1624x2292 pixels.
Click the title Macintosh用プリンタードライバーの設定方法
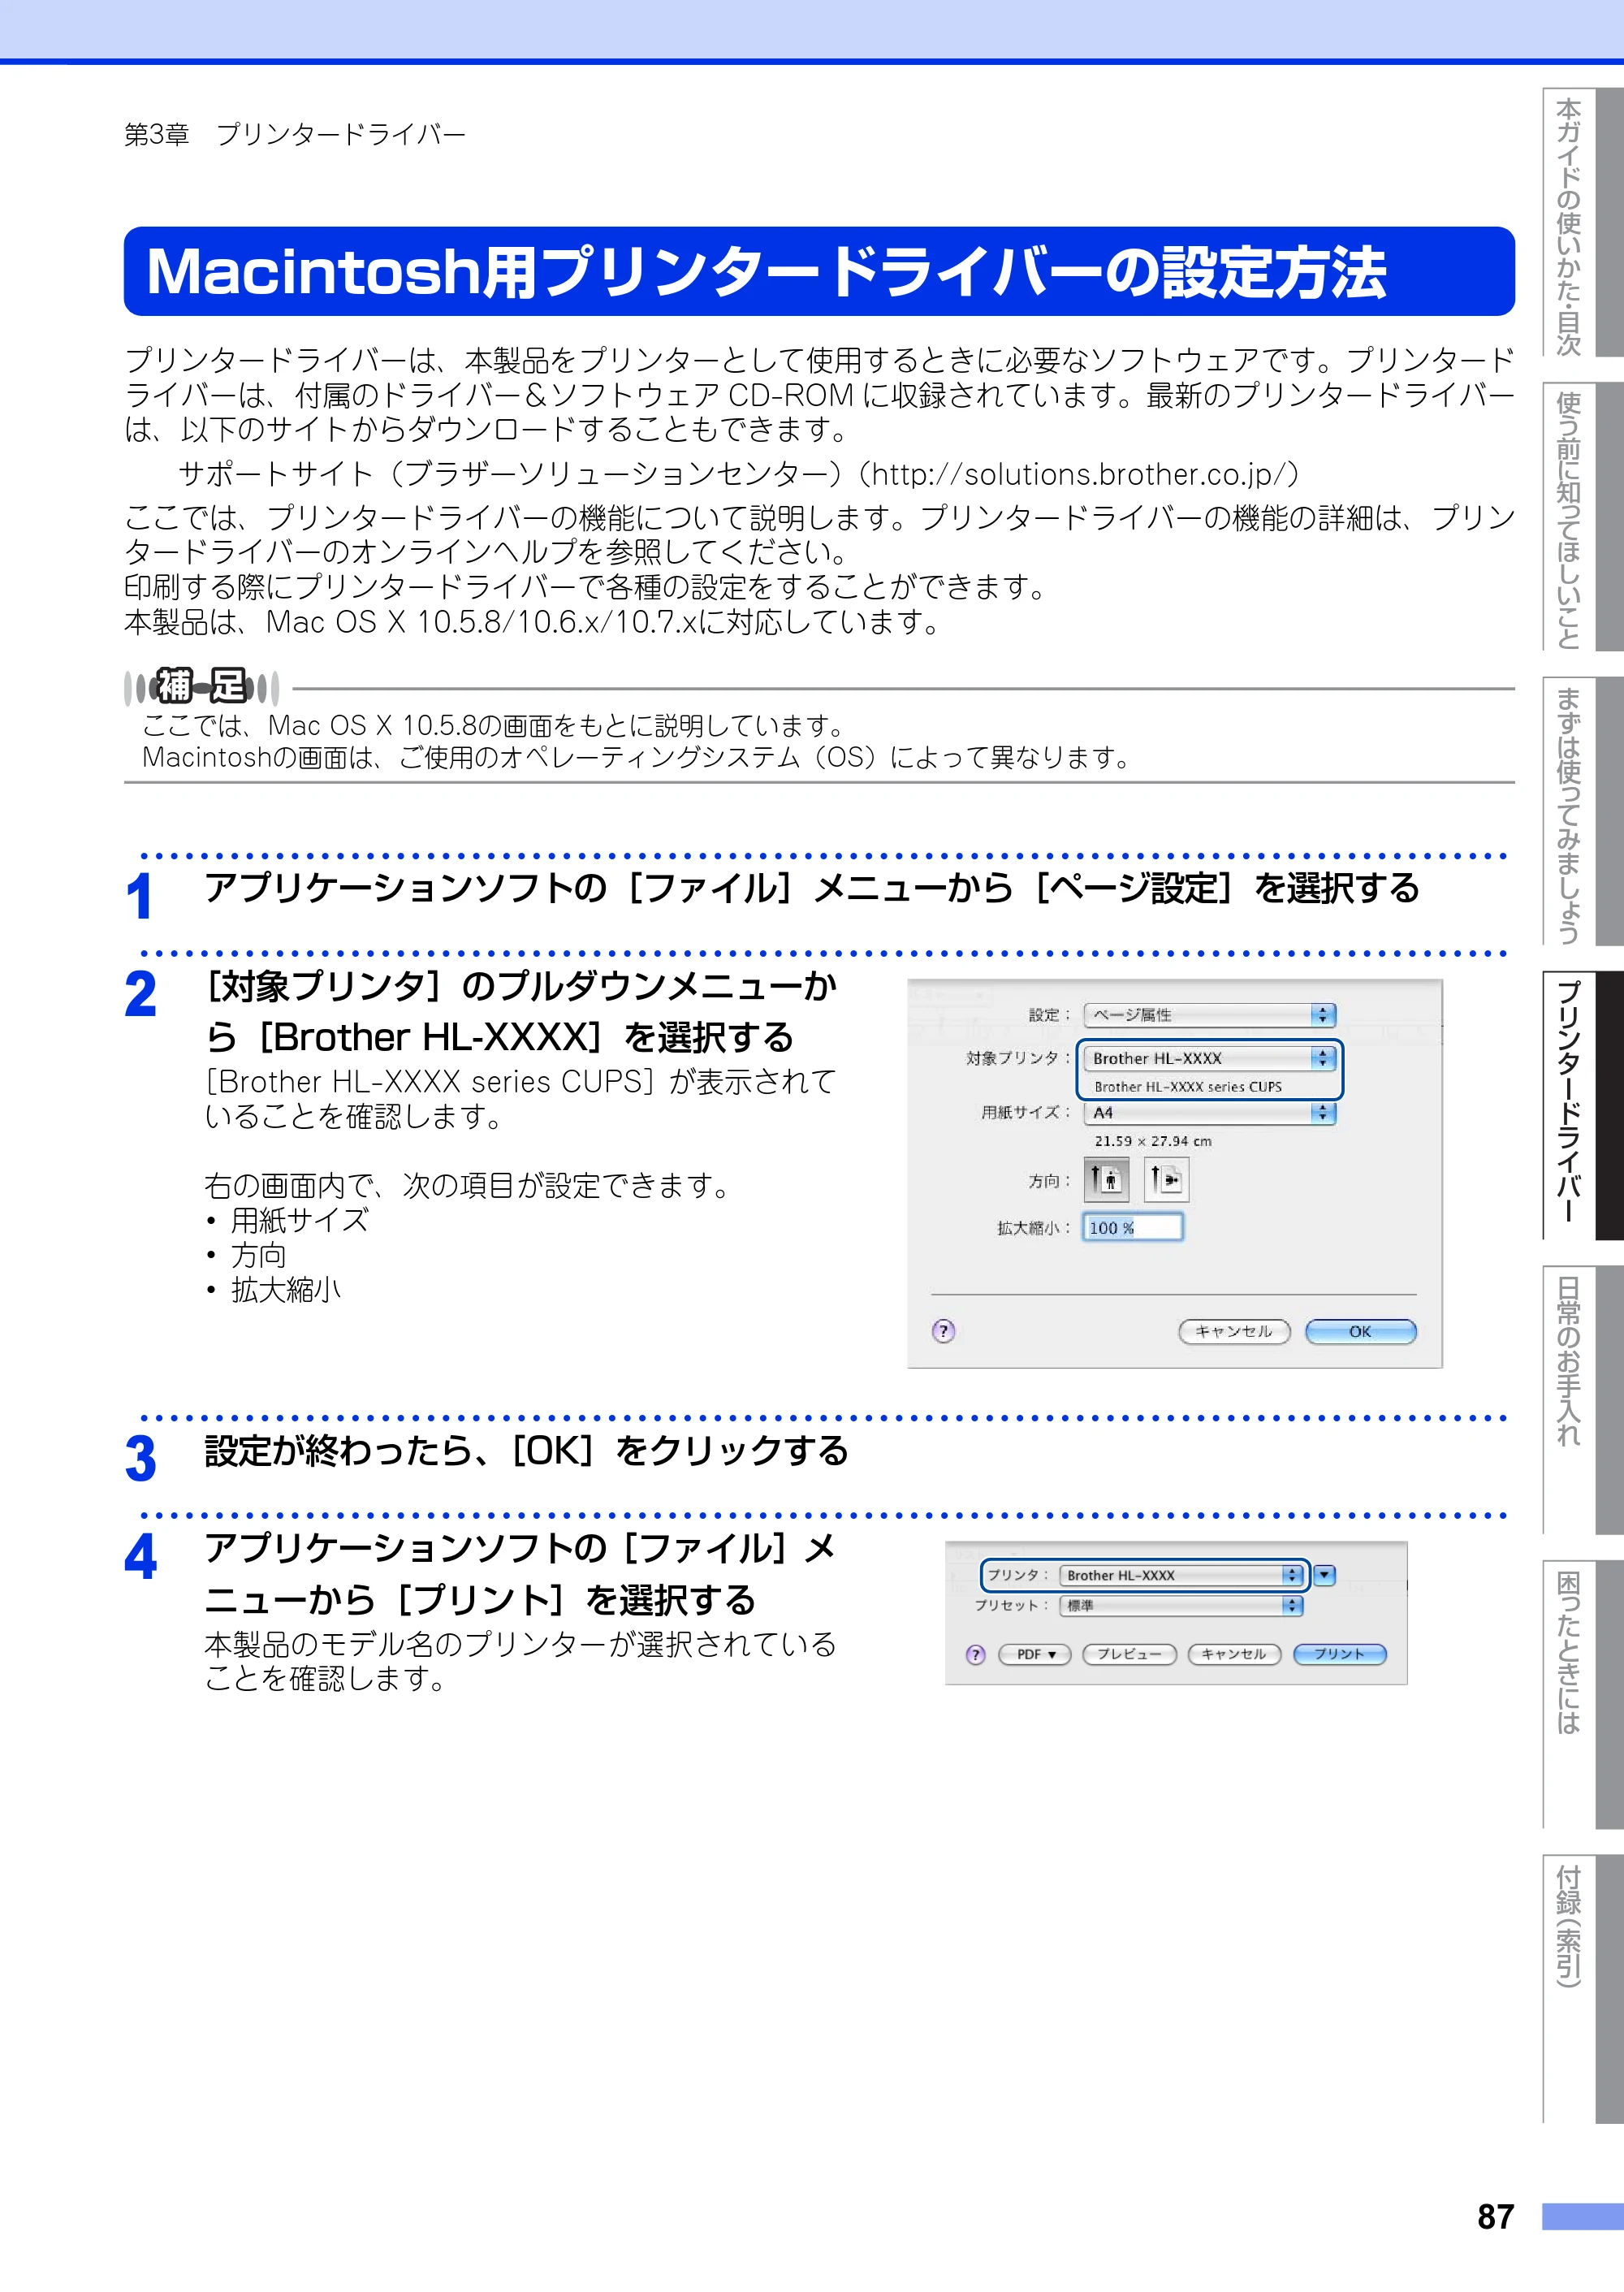pos(766,272)
